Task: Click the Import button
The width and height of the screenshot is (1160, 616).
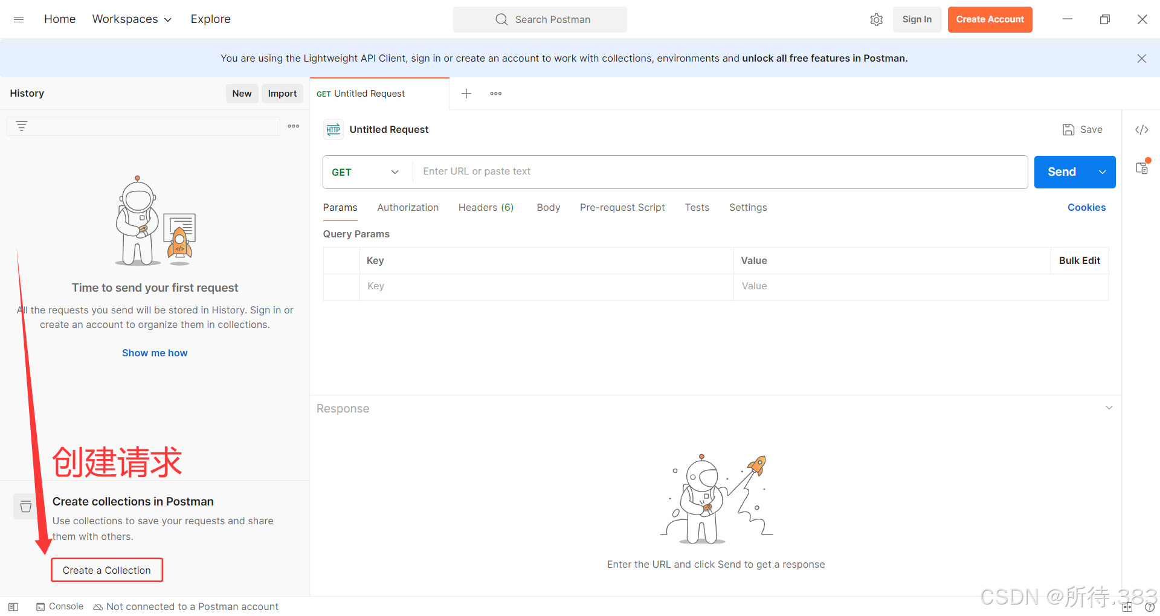Action: click(x=282, y=94)
